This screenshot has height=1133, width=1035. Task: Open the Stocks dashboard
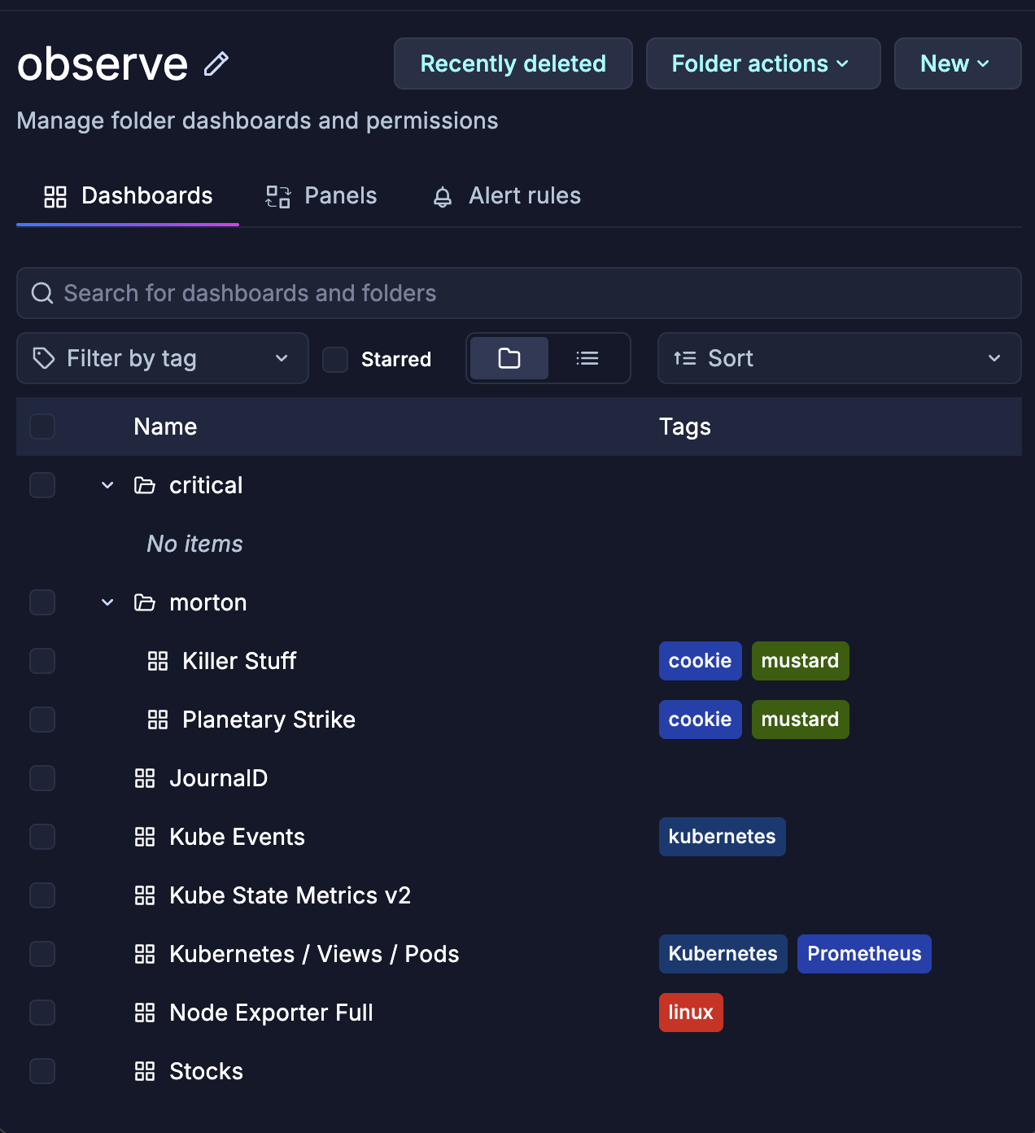[x=206, y=1071]
